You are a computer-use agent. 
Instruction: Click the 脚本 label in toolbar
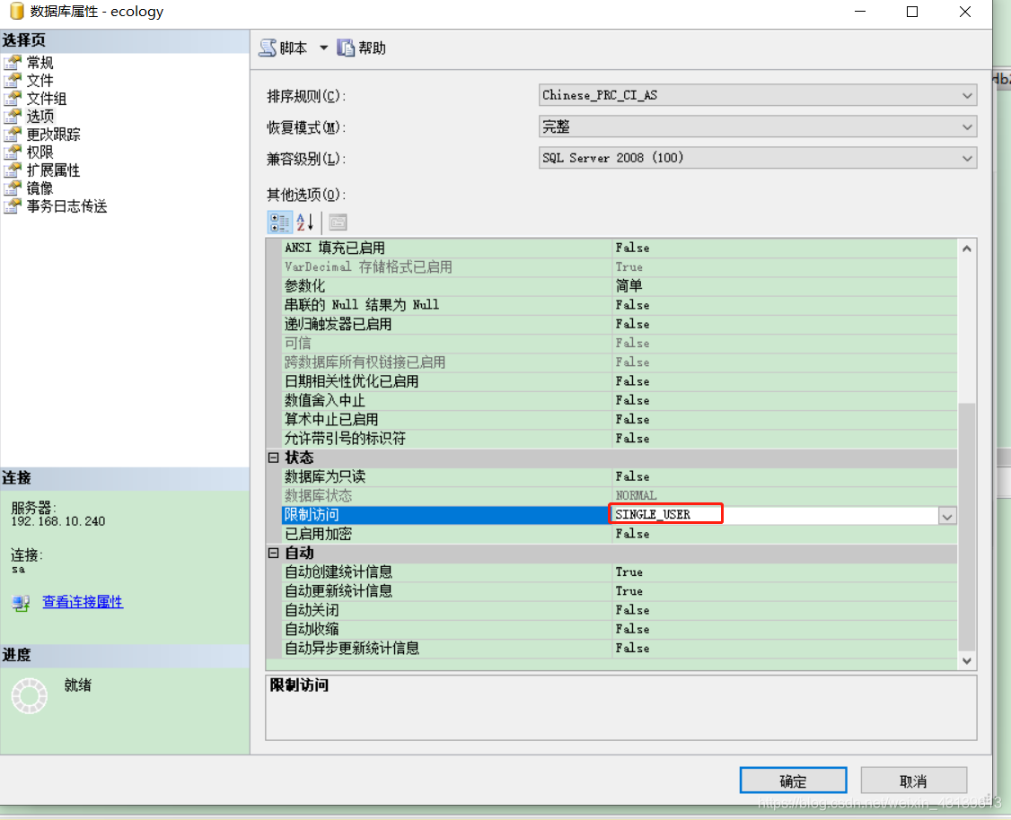(x=294, y=48)
